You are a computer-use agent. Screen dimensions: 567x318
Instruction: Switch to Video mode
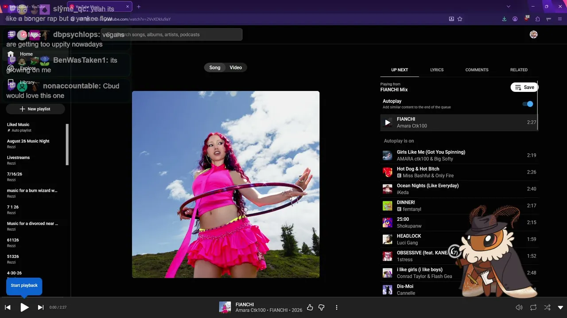236,68
